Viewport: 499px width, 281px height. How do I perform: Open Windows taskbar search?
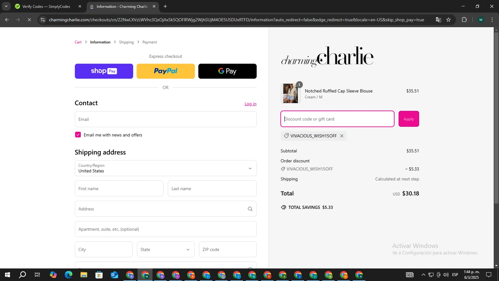[22, 275]
